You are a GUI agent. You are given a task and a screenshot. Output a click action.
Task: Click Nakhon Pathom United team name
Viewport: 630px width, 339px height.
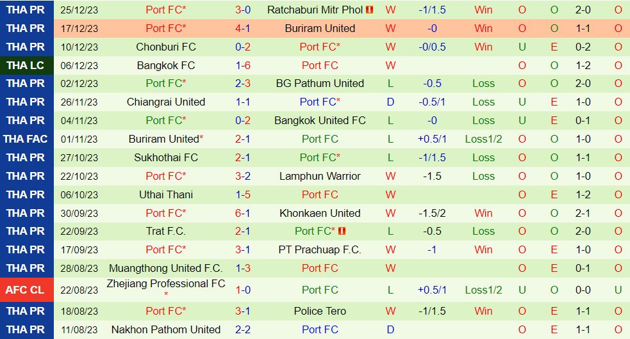166,329
